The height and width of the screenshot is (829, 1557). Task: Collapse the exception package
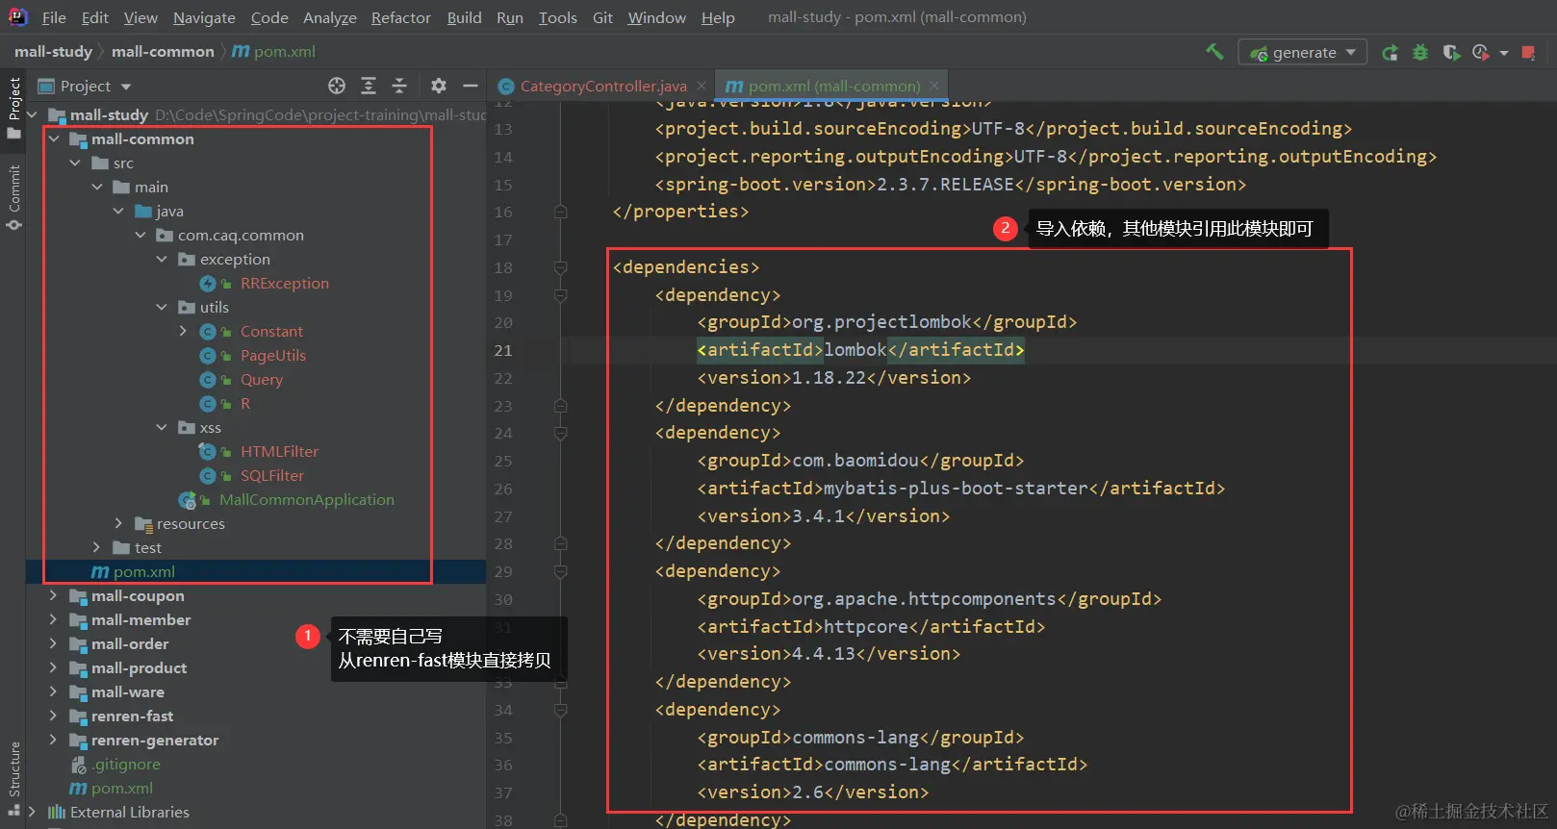coord(162,260)
